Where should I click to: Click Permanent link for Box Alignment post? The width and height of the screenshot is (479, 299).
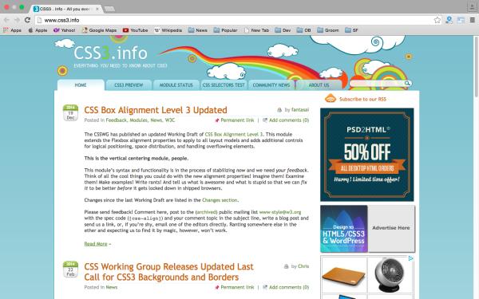click(237, 120)
